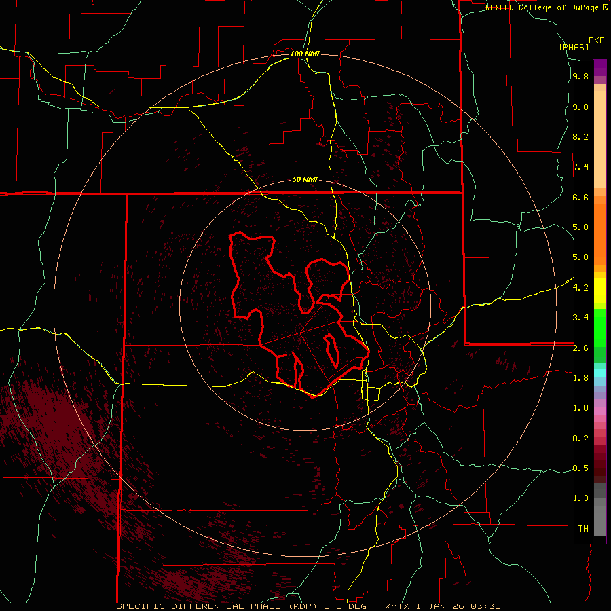Image resolution: width=611 pixels, height=611 pixels.
Task: Click the 9.8 value on the scale
Action: (580, 77)
